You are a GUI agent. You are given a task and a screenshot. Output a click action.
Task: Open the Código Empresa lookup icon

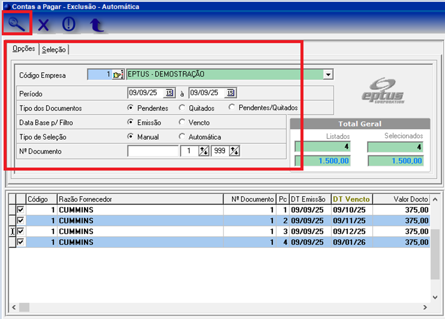point(118,75)
